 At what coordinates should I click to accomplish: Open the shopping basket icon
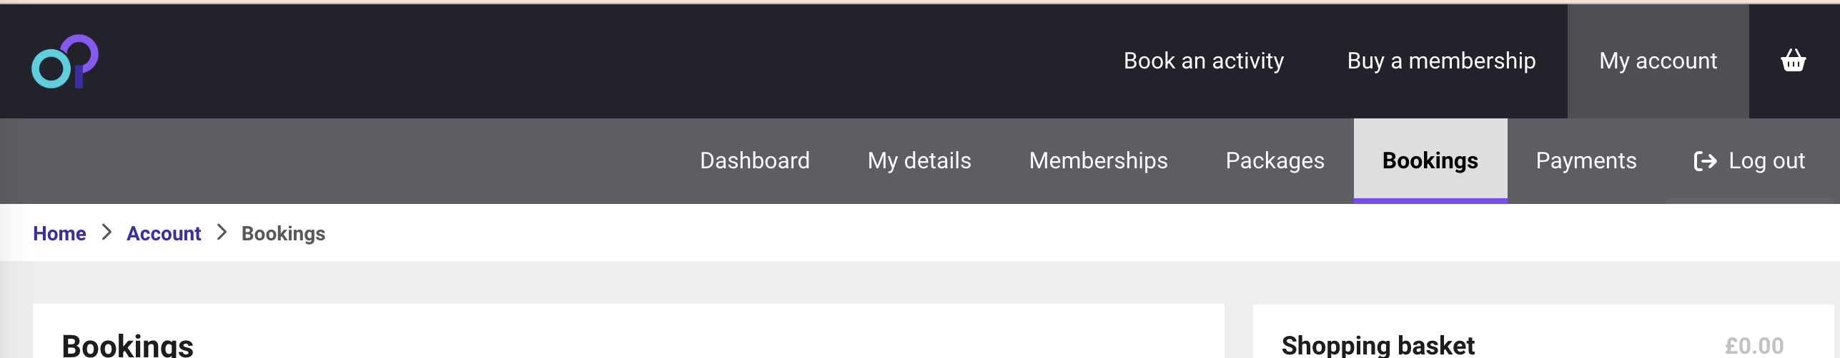click(1793, 61)
